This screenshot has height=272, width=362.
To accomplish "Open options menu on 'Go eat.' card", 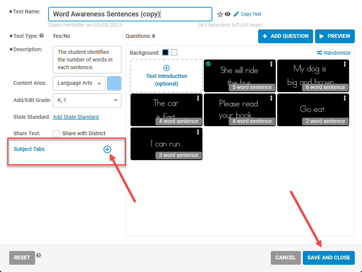I will pyautogui.click(x=345, y=98).
